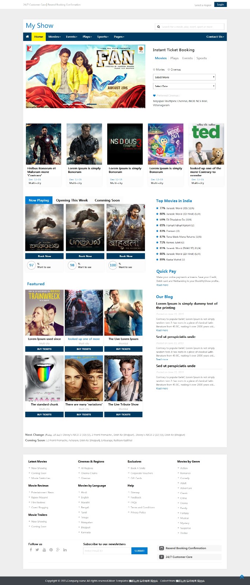Switch to Now Playing tab
Image resolution: width=250 pixels, height=585 pixels.
click(x=39, y=200)
